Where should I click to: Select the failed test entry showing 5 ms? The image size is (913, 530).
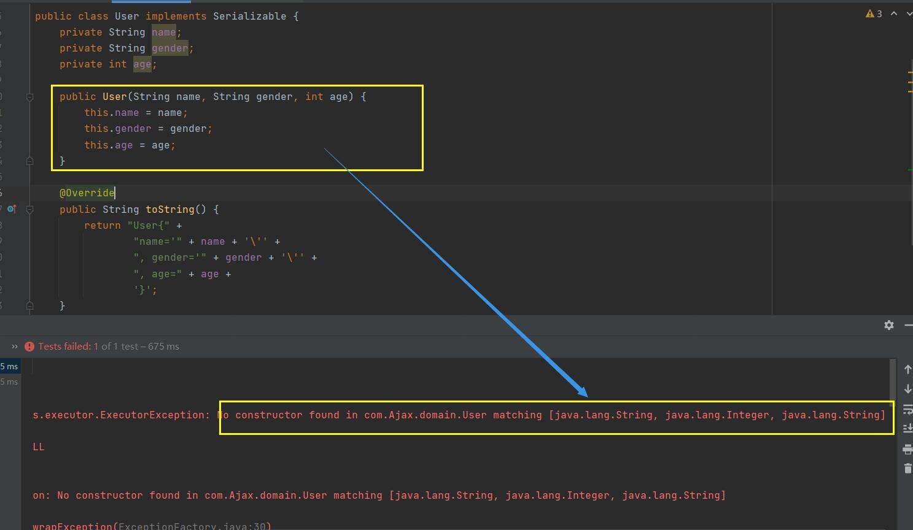[x=9, y=366]
